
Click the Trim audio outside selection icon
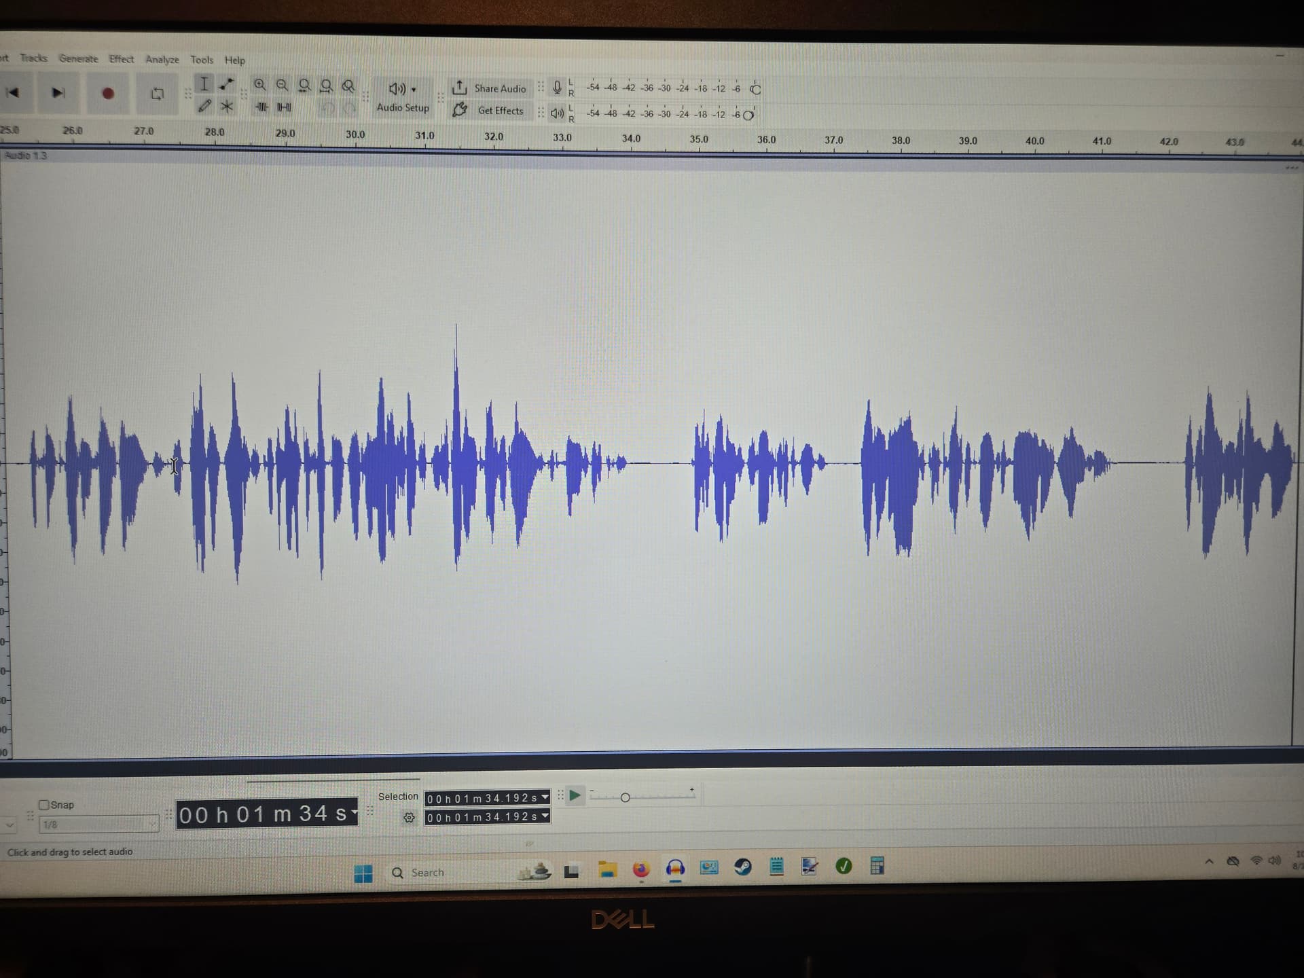pyautogui.click(x=261, y=107)
